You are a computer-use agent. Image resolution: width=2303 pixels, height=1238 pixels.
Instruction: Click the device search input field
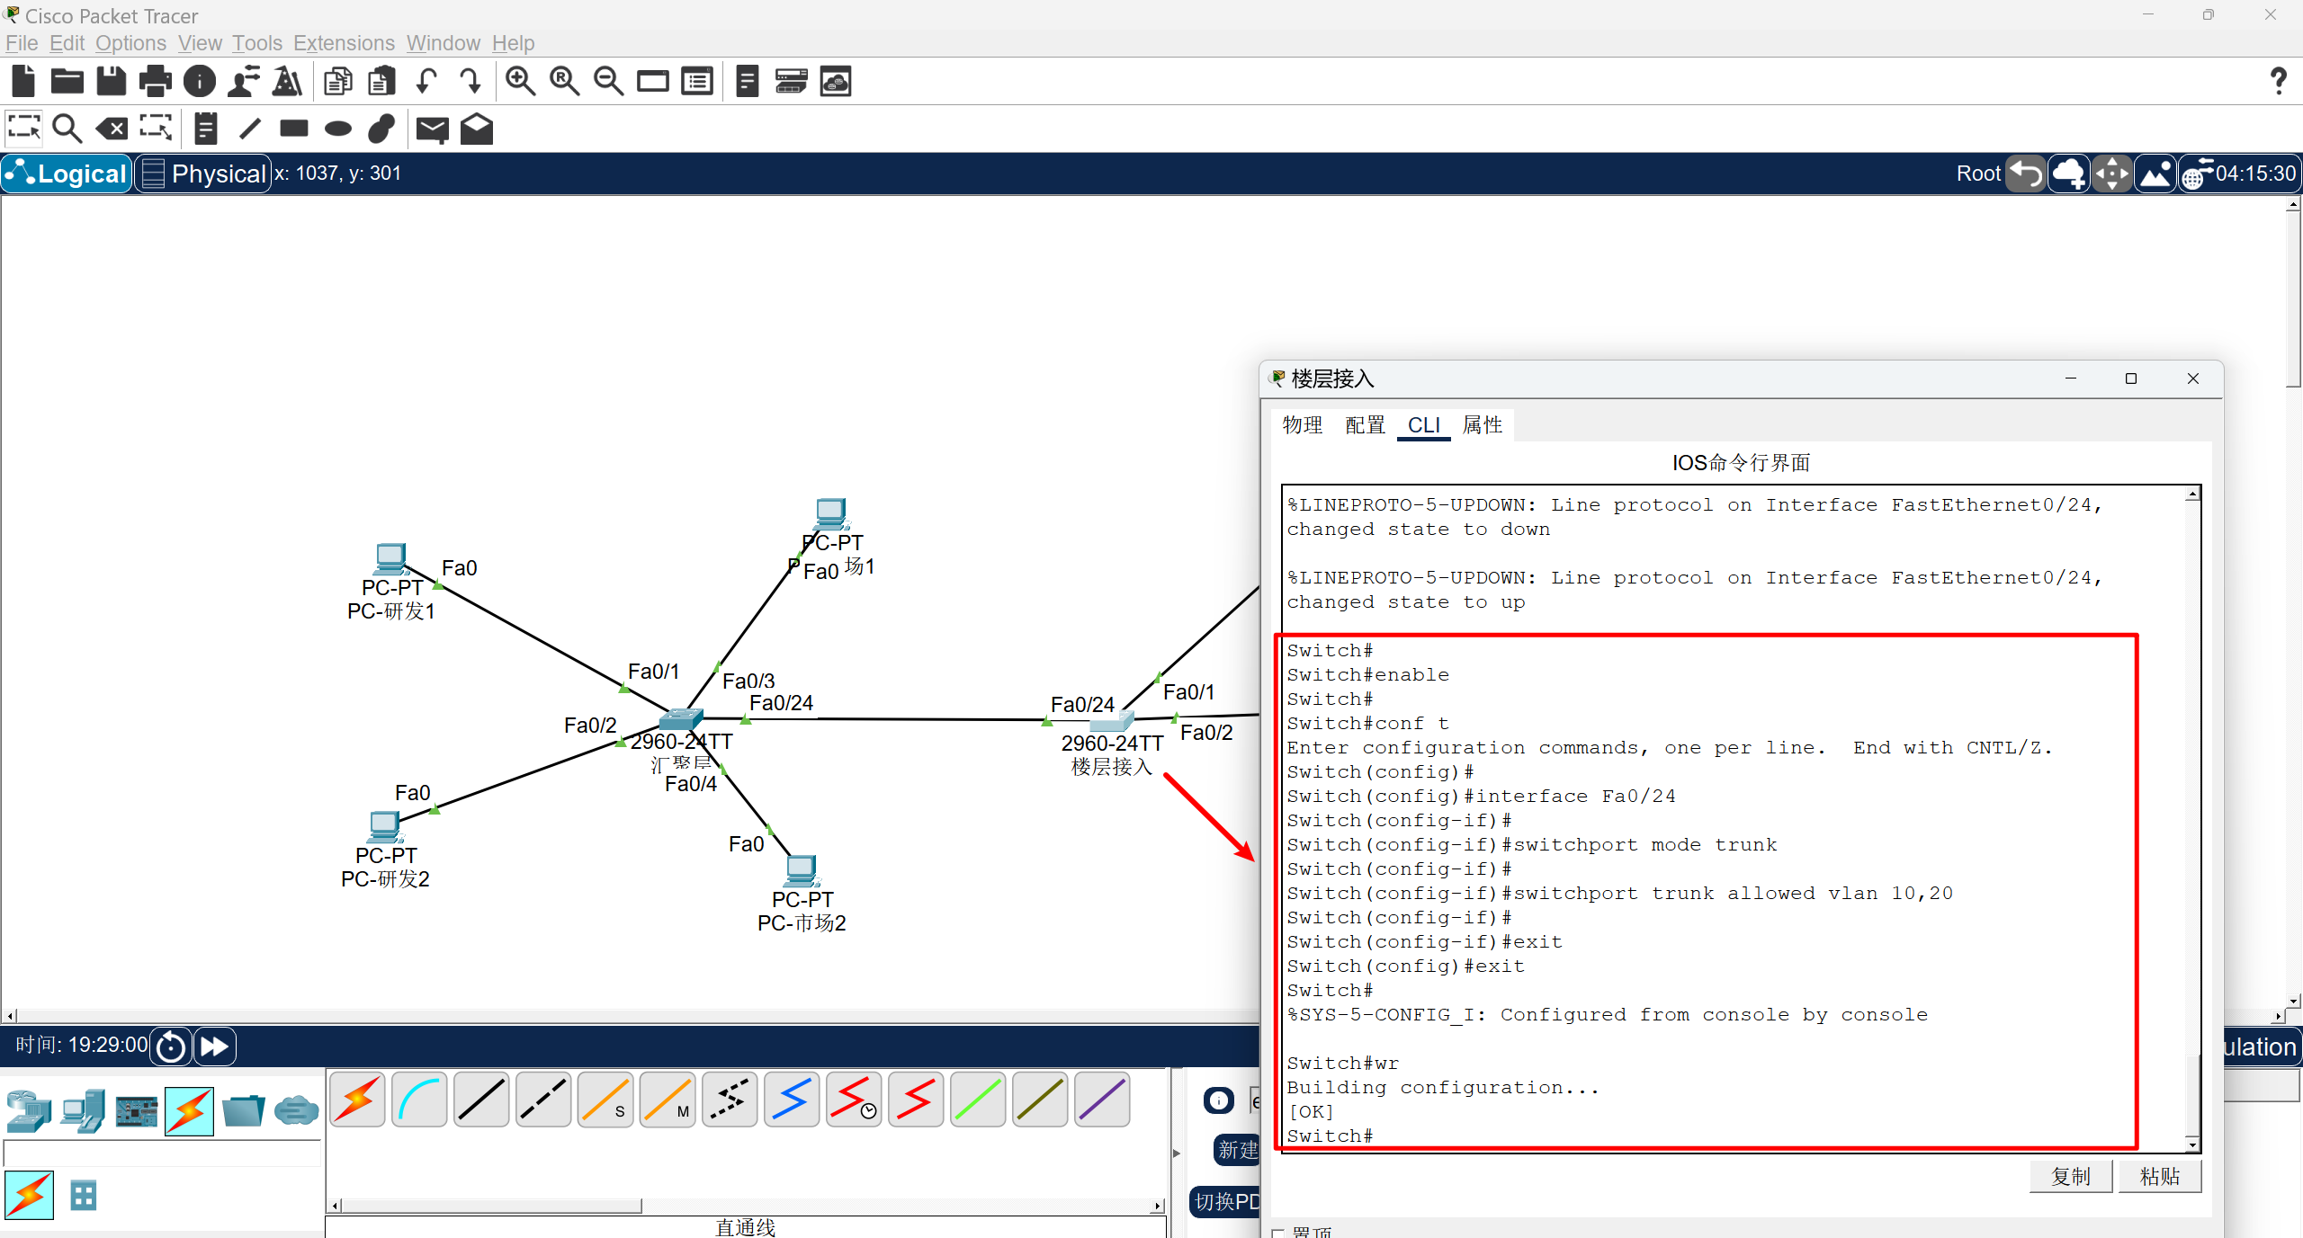162,1153
